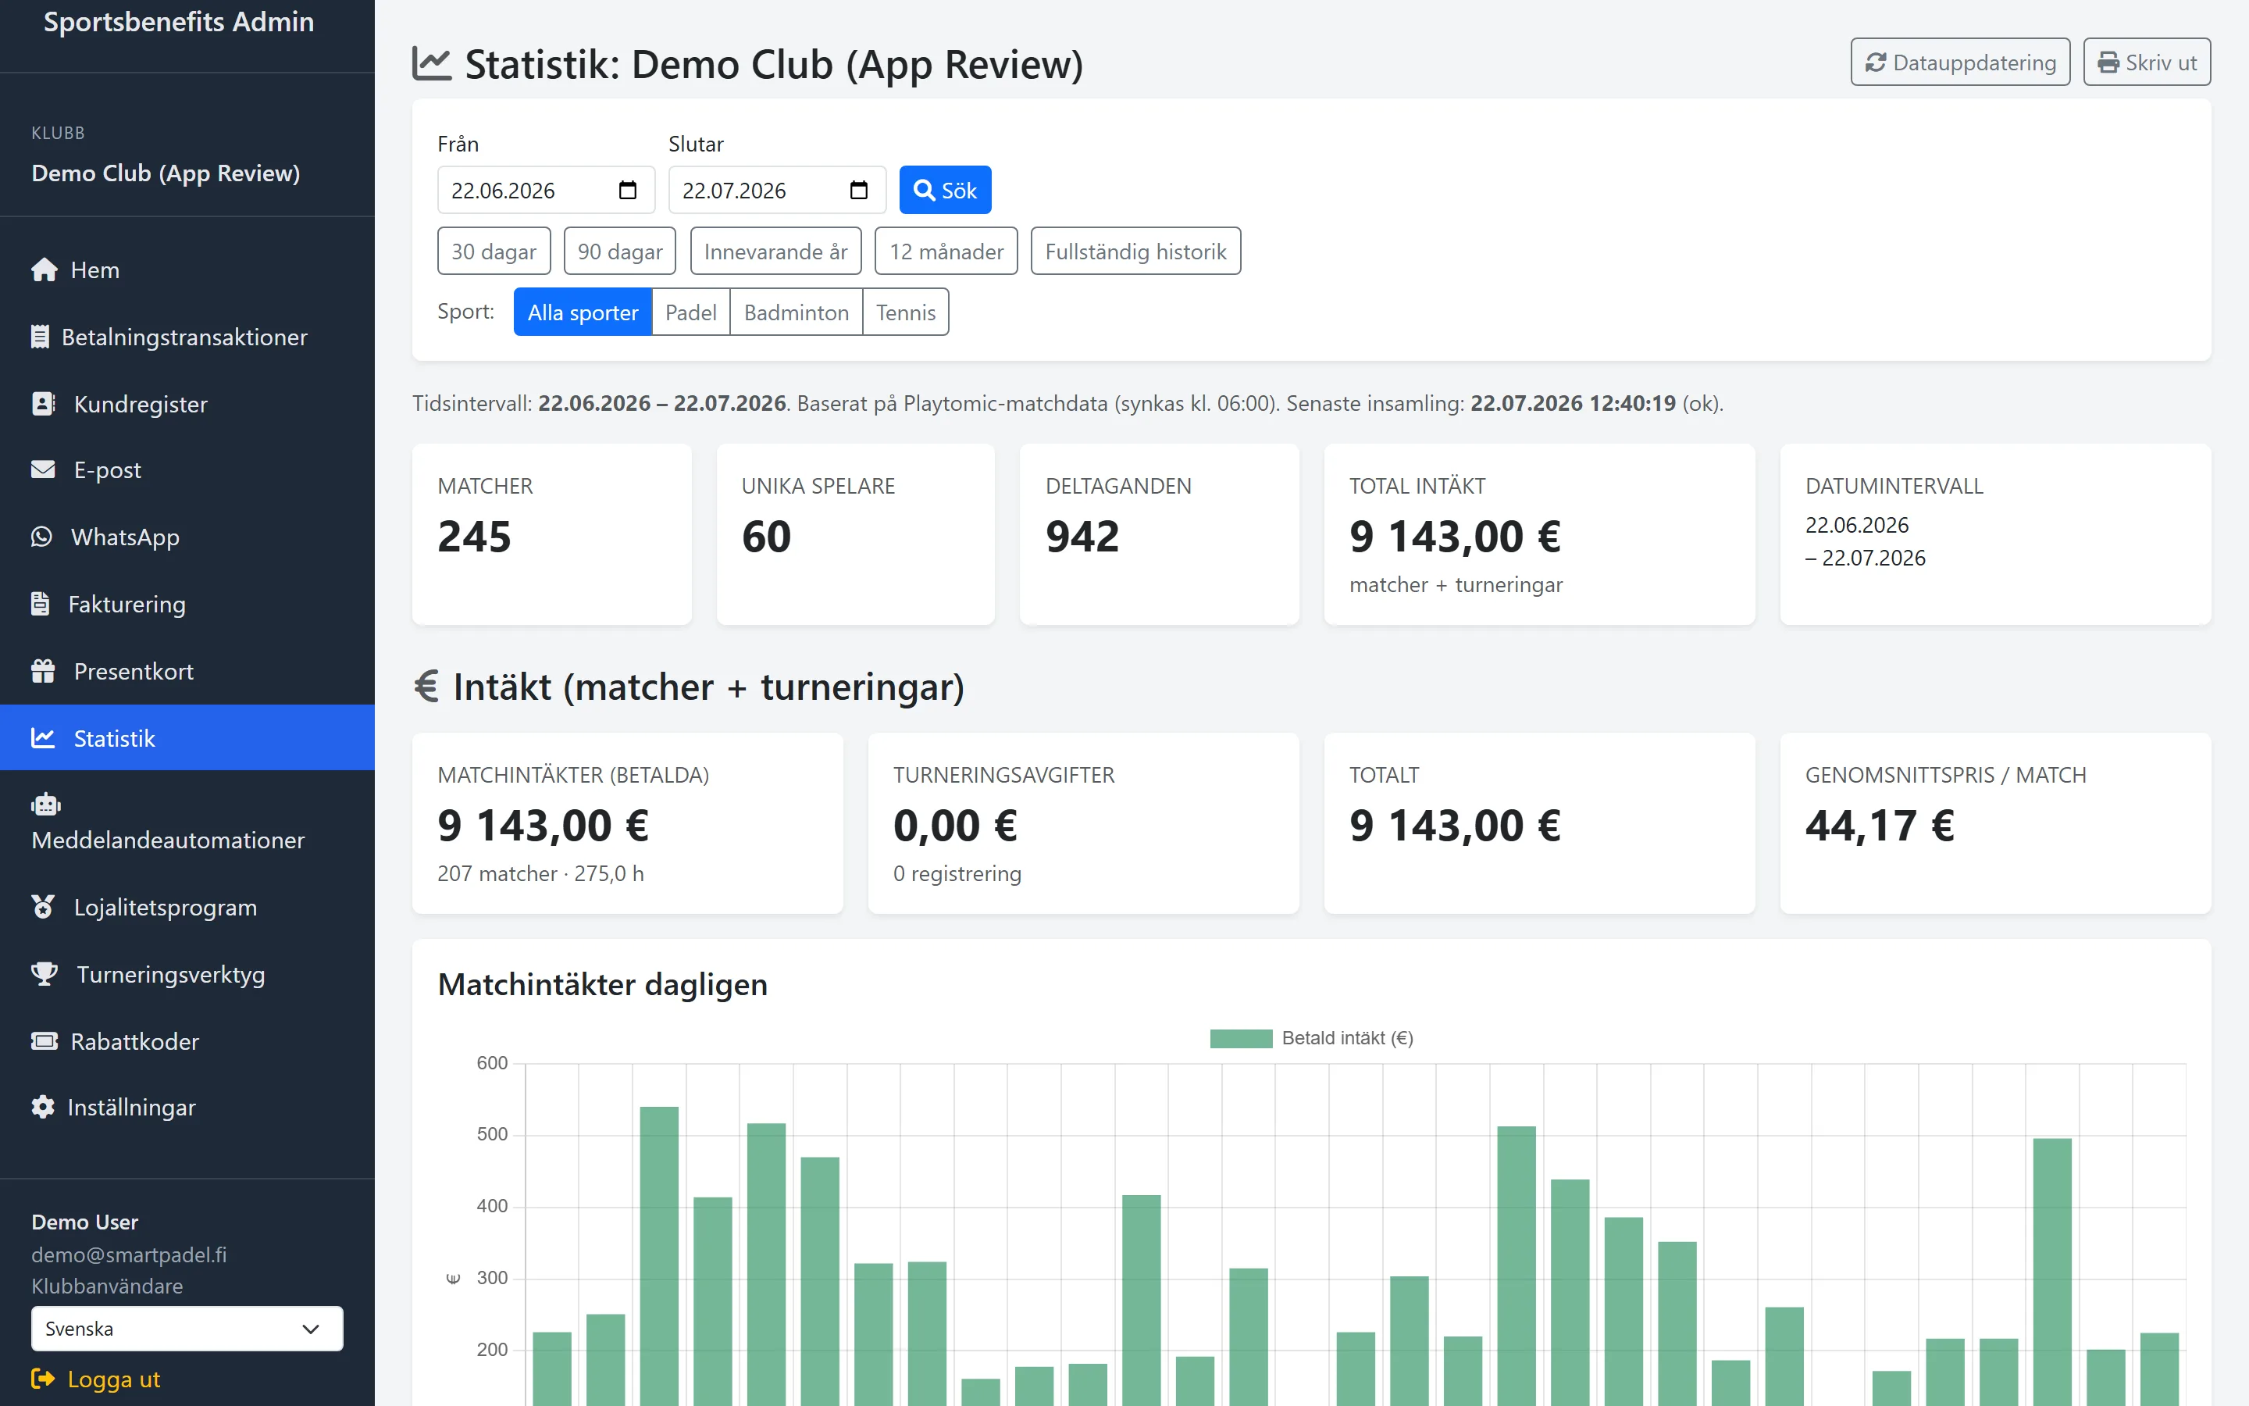Filter statistics by Tennis

click(x=905, y=312)
